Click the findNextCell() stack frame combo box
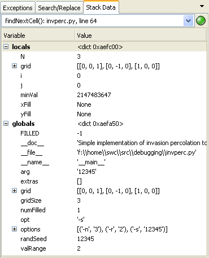 point(98,20)
